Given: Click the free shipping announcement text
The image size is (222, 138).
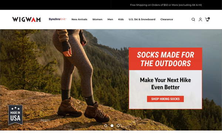Looking at the screenshot, I should pyautogui.click(x=166, y=5).
